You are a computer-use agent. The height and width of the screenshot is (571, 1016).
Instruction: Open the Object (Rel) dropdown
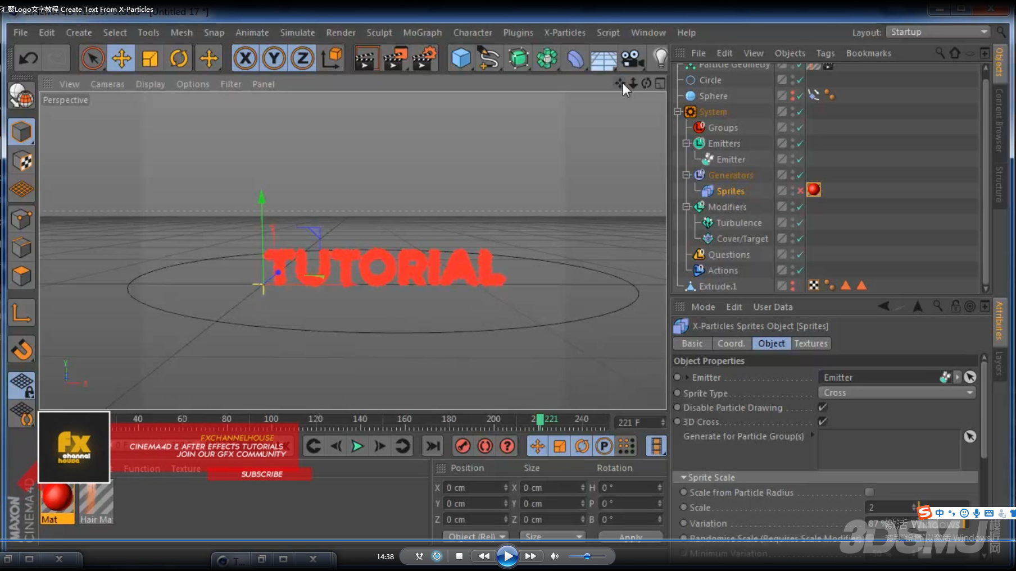tap(476, 537)
